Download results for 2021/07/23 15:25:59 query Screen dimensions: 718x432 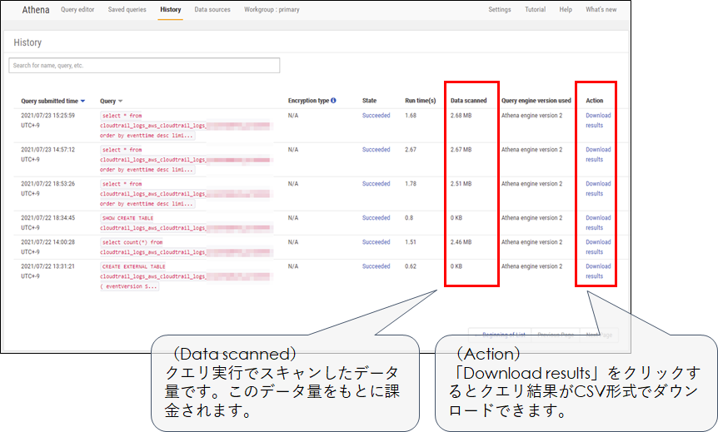pos(598,121)
